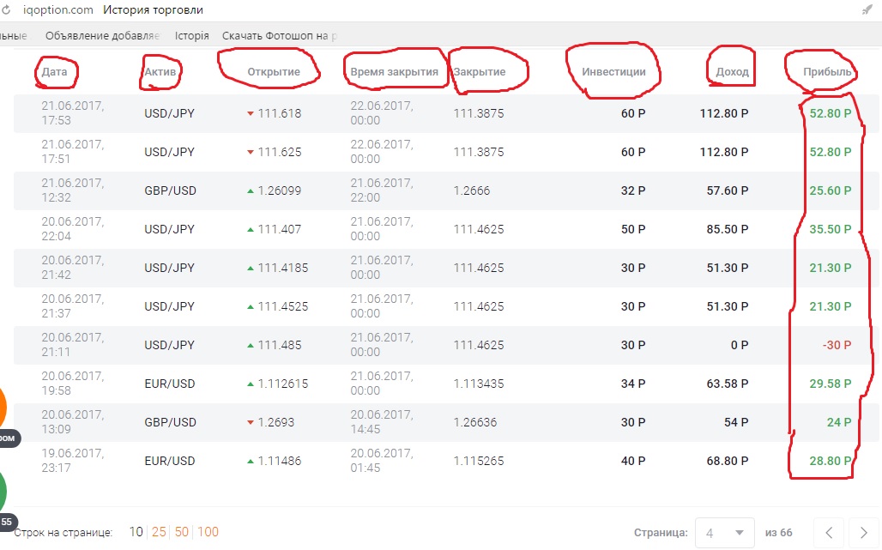The width and height of the screenshot is (882, 550).
Task: Click the browser reload icon
Action: pyautogui.click(x=6, y=9)
